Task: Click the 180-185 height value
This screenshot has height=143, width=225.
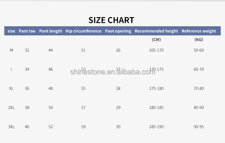Action: tap(156, 108)
